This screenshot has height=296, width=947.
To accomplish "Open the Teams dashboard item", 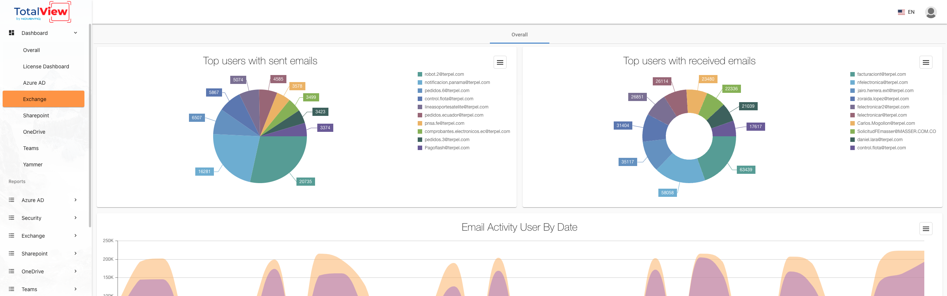I will [x=31, y=148].
